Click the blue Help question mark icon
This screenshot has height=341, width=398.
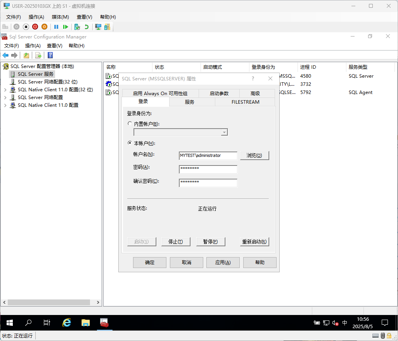[x=50, y=55]
